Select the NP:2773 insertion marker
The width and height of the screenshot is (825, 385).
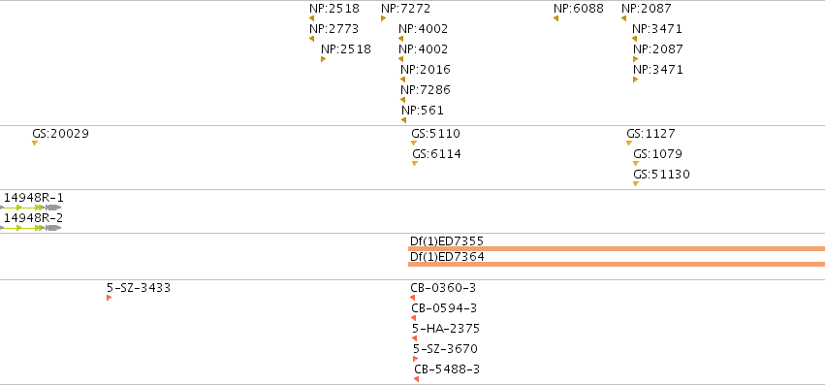(311, 39)
